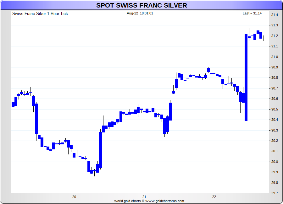The image size is (283, 204).
Task: Click the 30.2 price axis label
Action: pyautogui.click(x=275, y=141)
